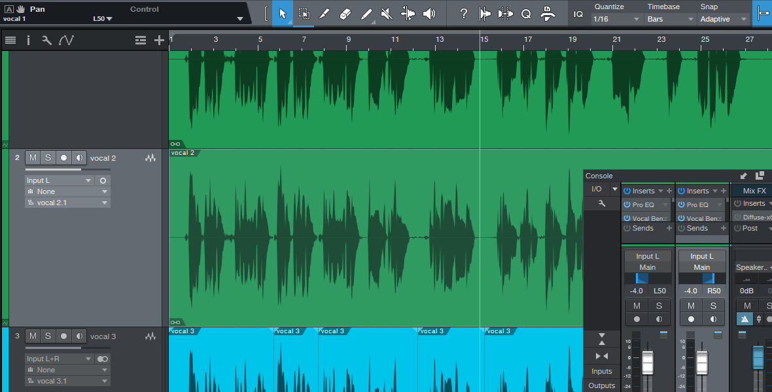Record-arm the vocal 2 track
The image size is (772, 392).
[x=63, y=158]
